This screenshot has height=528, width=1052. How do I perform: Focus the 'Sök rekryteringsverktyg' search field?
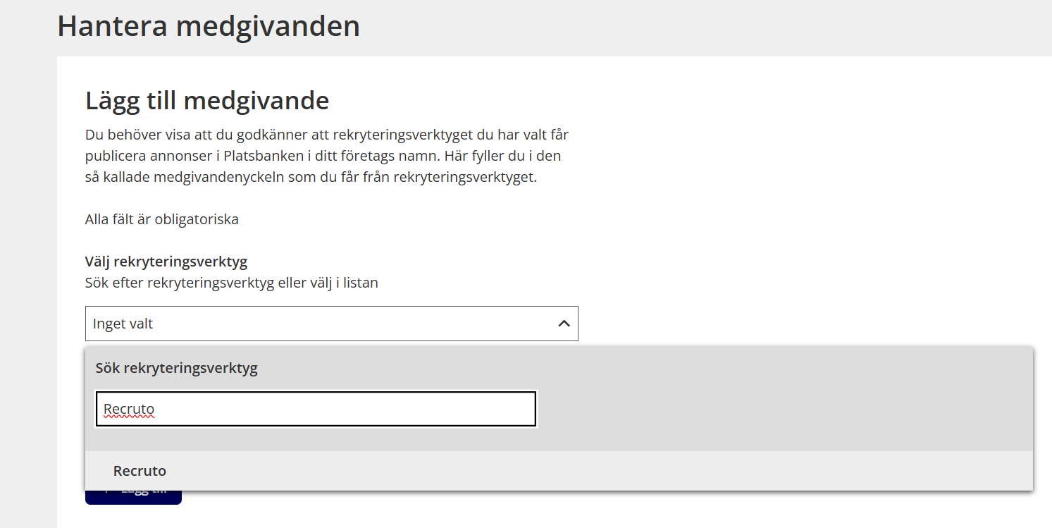316,409
